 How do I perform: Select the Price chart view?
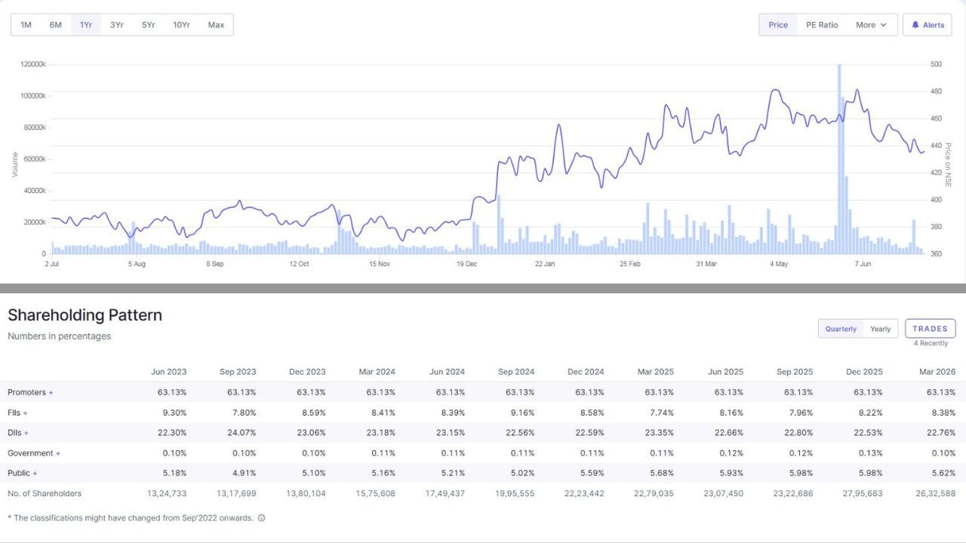click(x=778, y=25)
